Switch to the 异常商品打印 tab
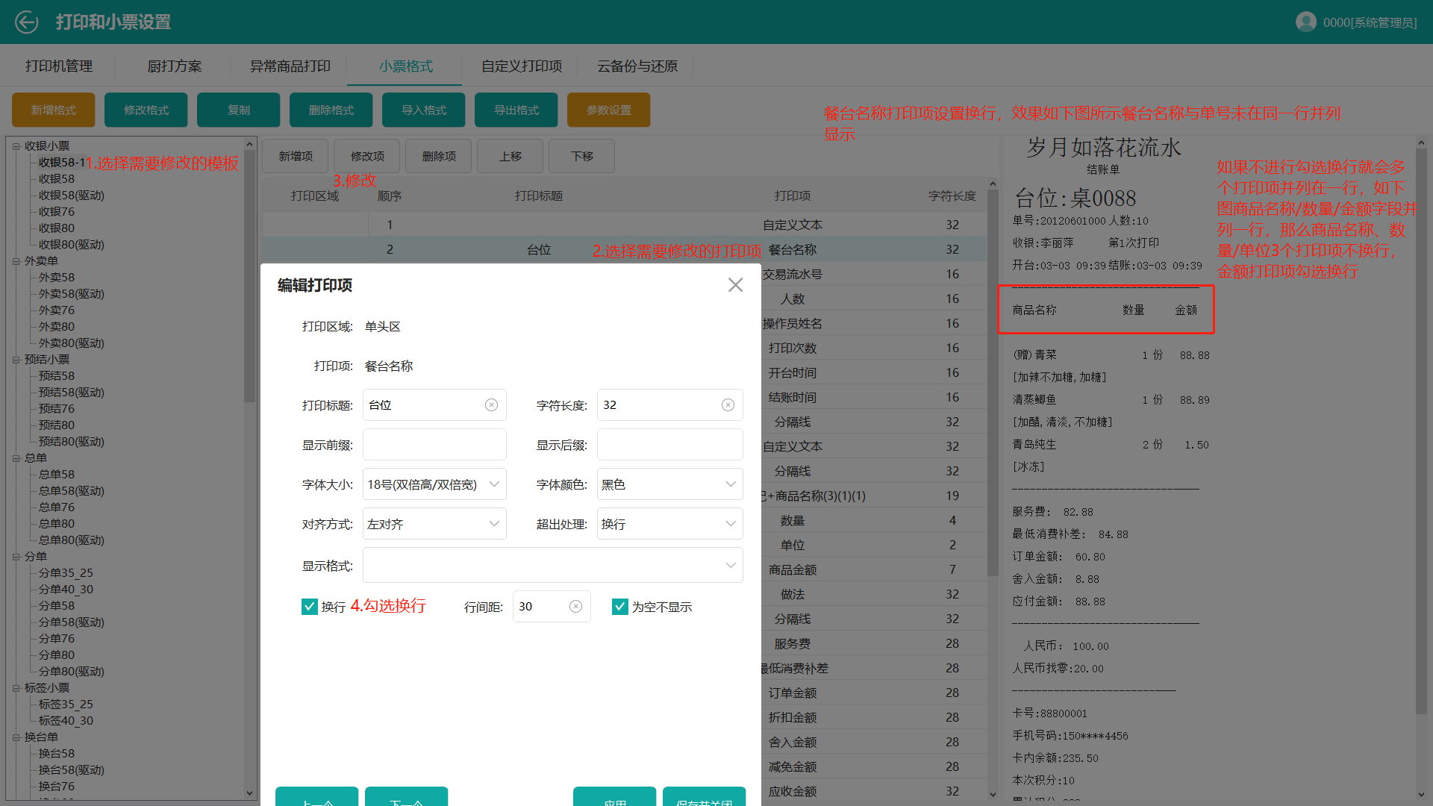The width and height of the screenshot is (1433, 806). [x=290, y=66]
